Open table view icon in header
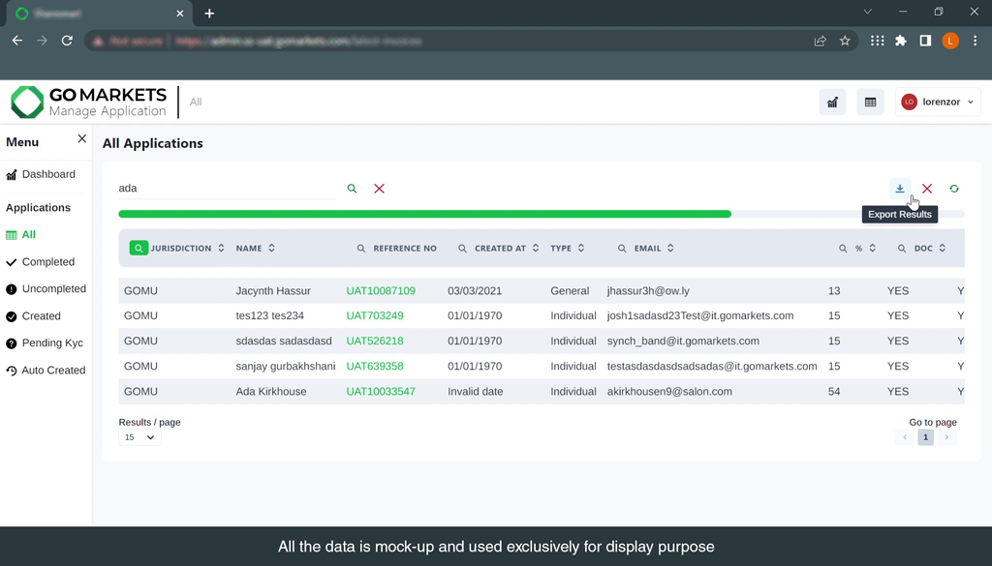 [x=871, y=102]
